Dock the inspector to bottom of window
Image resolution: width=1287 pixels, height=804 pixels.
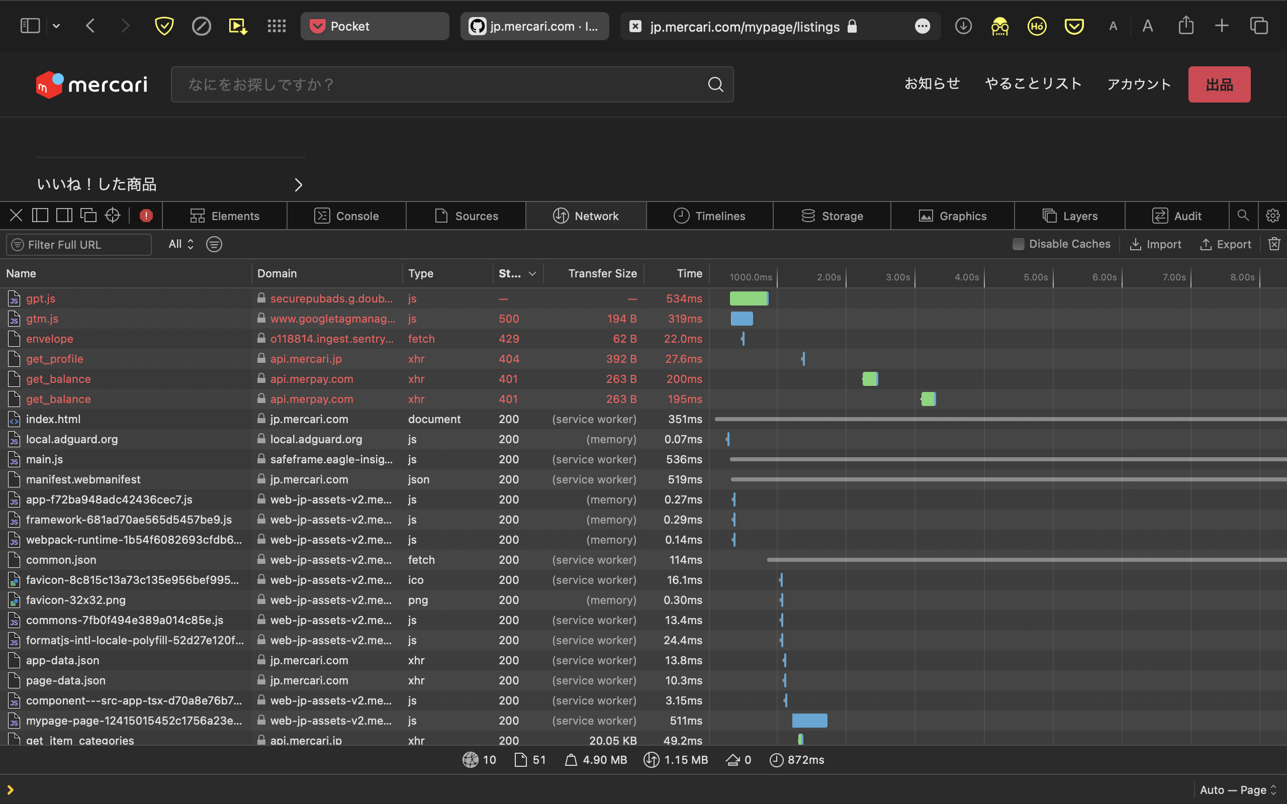click(40, 215)
